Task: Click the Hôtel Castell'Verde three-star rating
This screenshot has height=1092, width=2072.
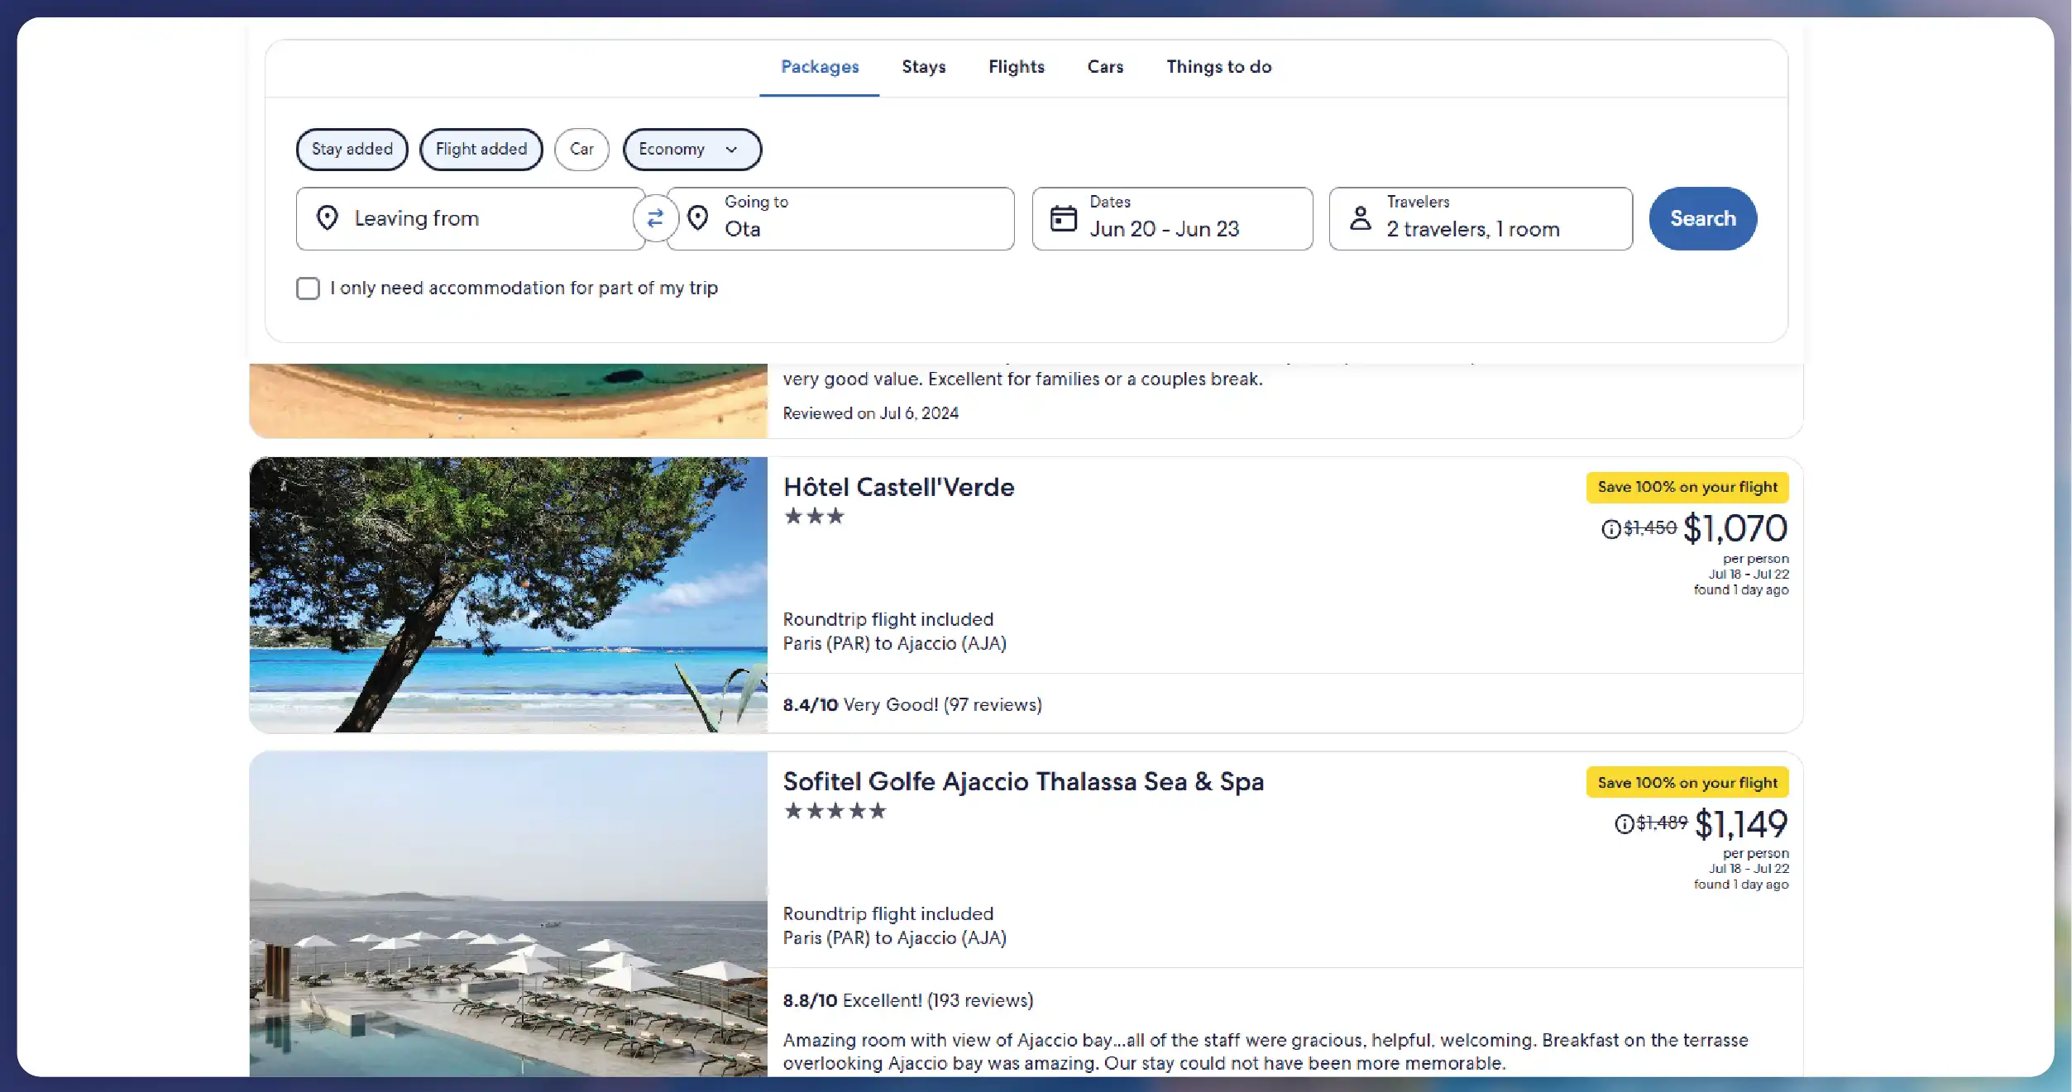Action: pos(814,517)
